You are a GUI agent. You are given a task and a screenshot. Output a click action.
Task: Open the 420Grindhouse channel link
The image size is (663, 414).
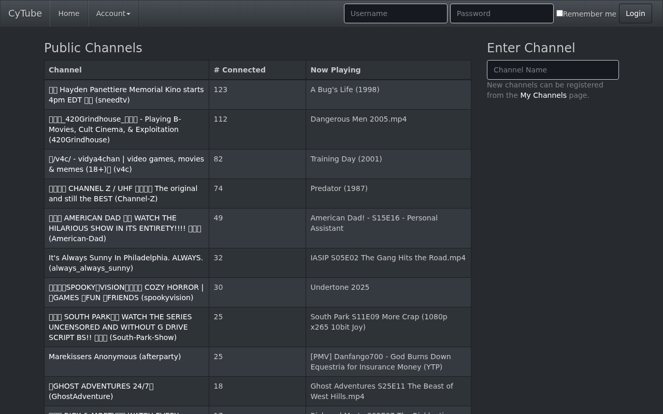pyautogui.click(x=115, y=129)
